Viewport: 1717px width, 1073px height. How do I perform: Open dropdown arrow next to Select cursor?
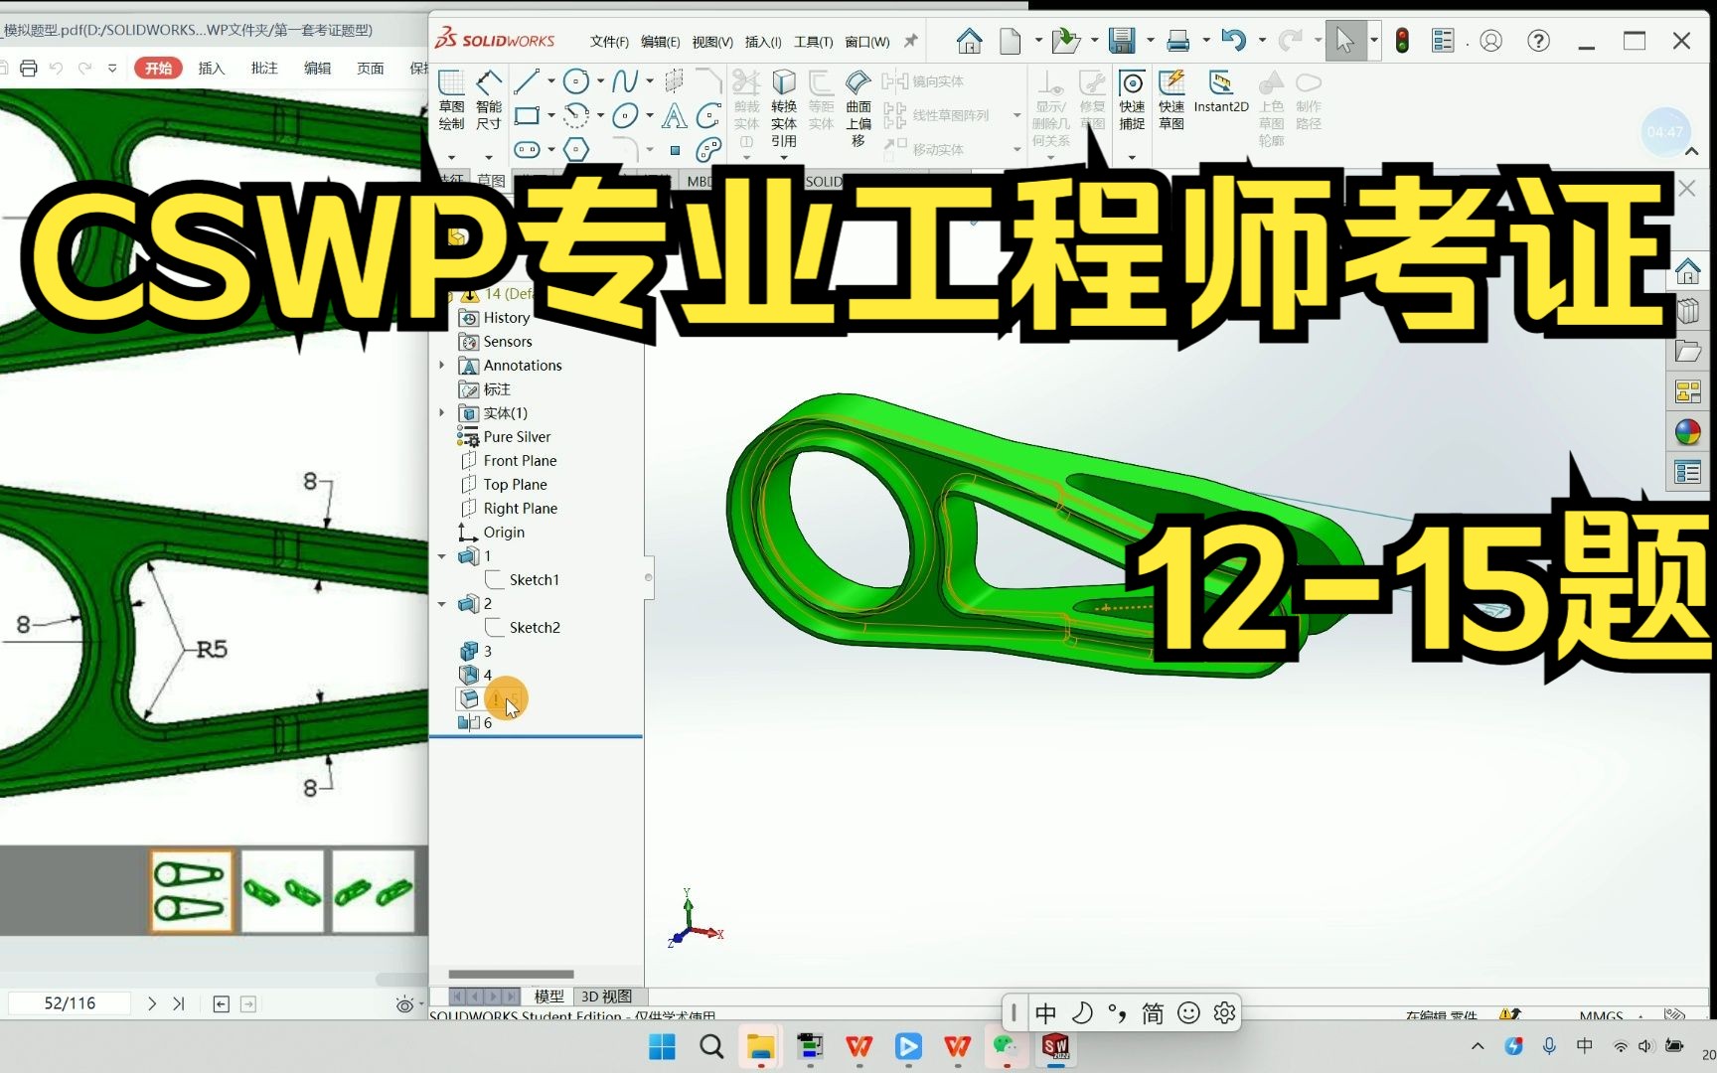click(x=1374, y=41)
